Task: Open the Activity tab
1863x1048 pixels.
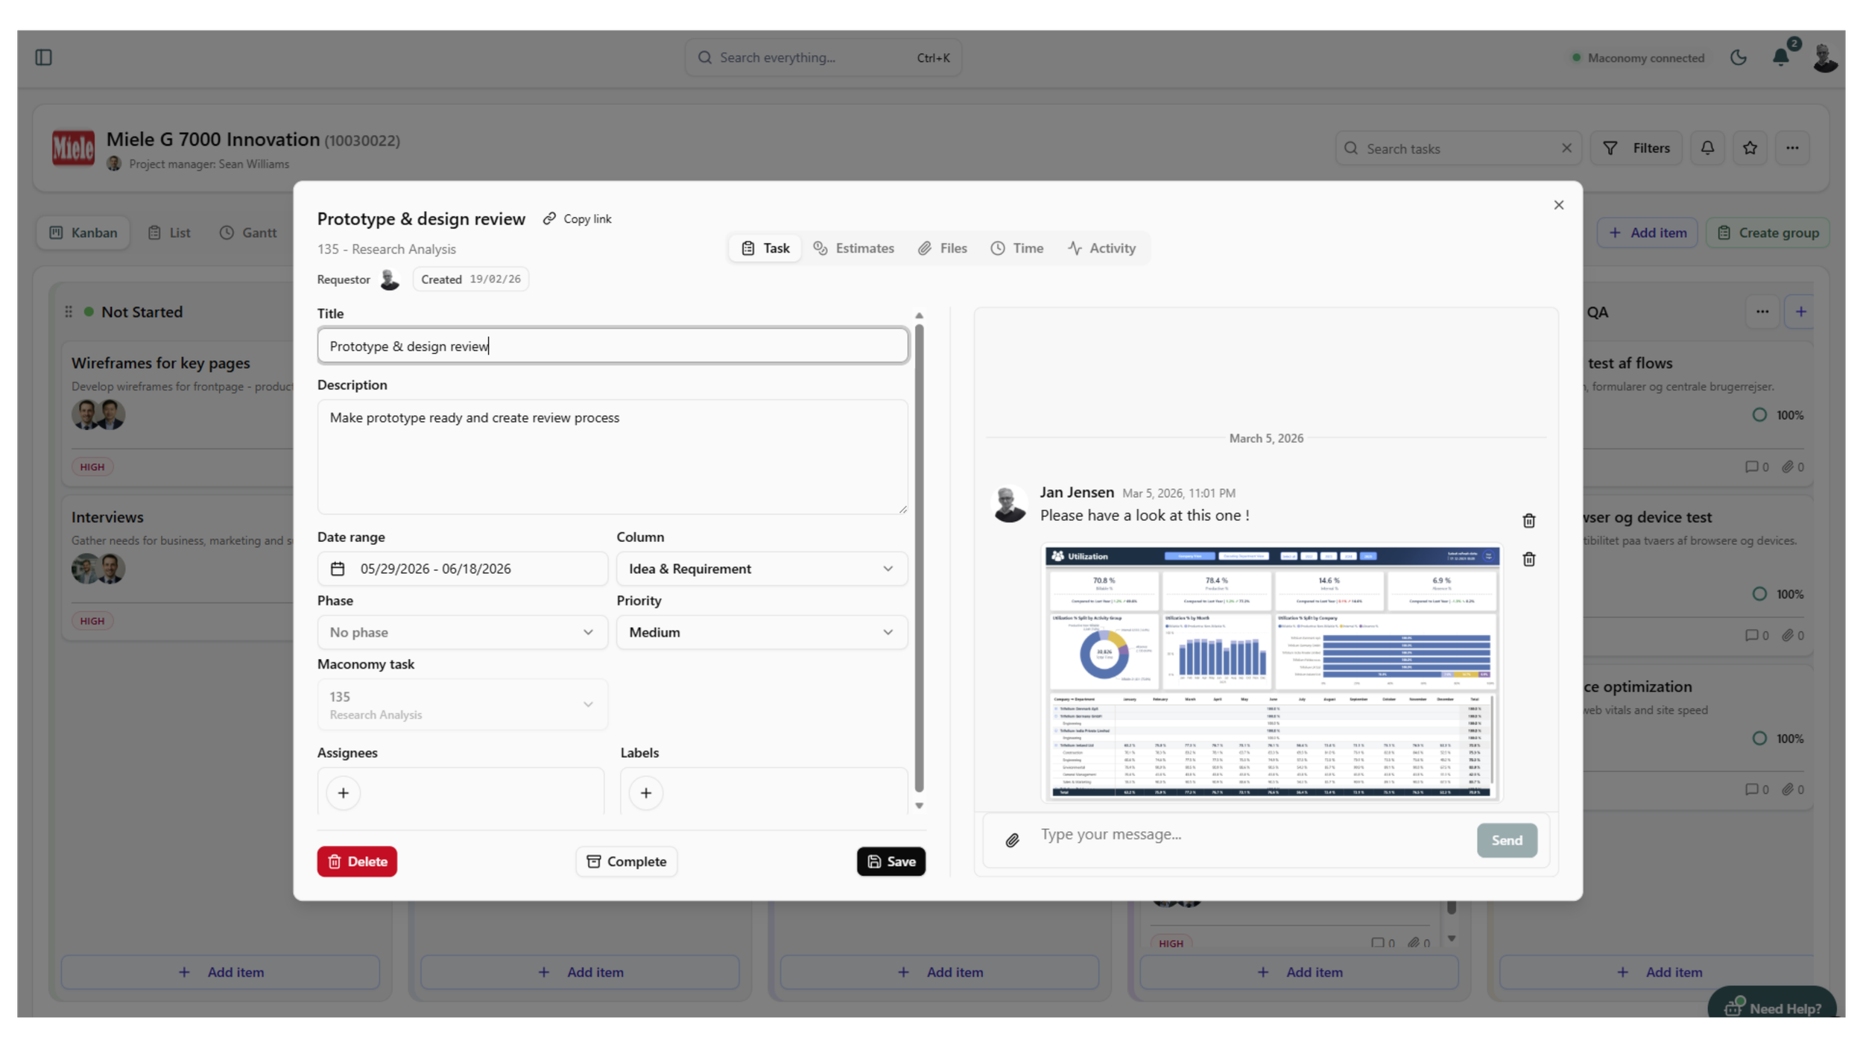Action: [x=1101, y=248]
